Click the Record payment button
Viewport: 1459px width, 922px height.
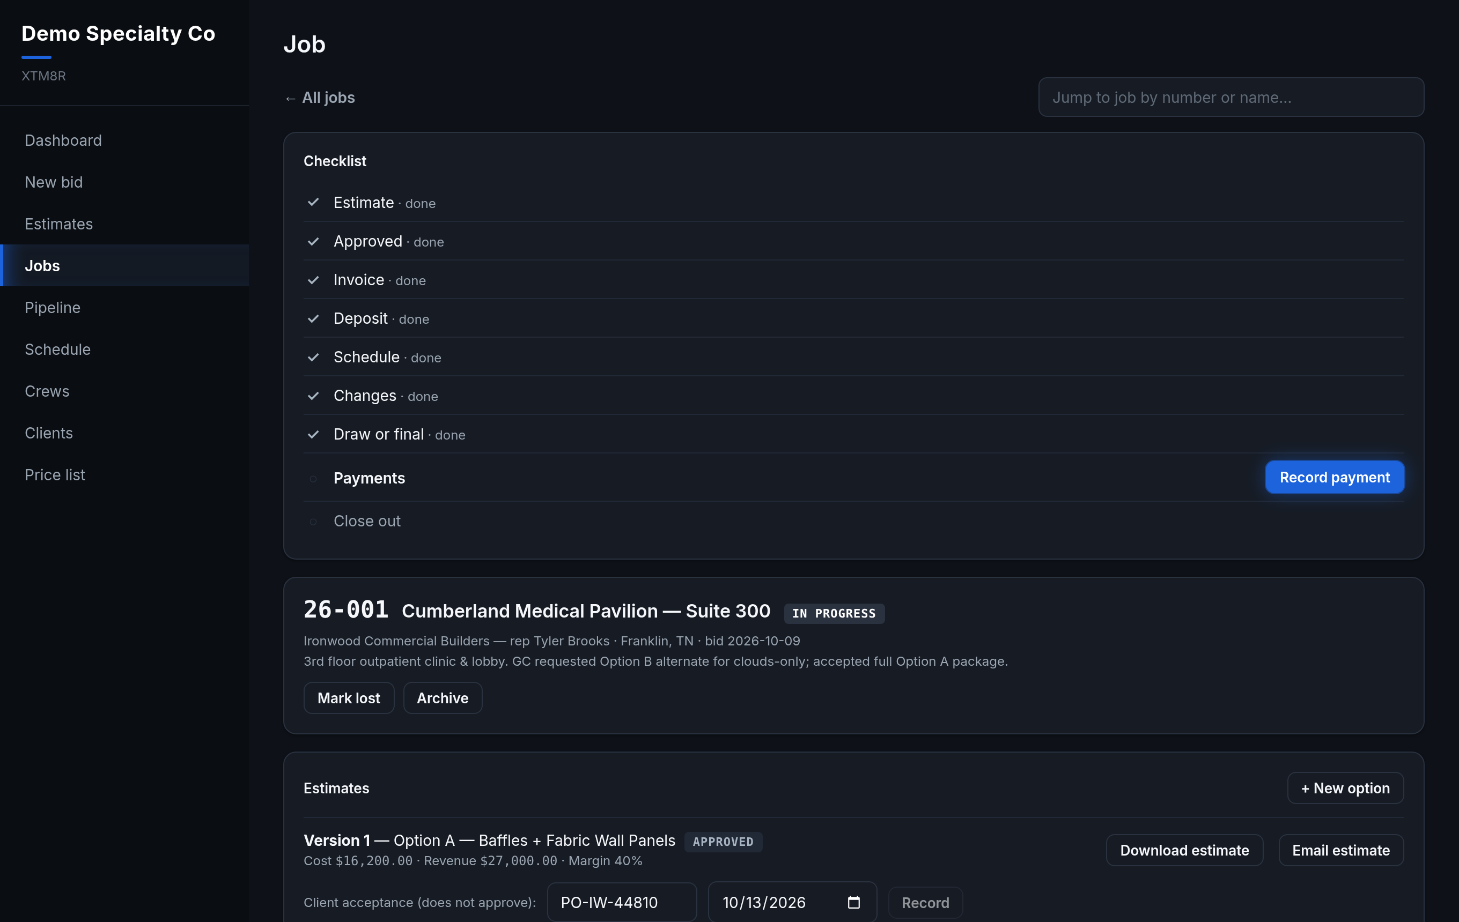click(x=1334, y=477)
